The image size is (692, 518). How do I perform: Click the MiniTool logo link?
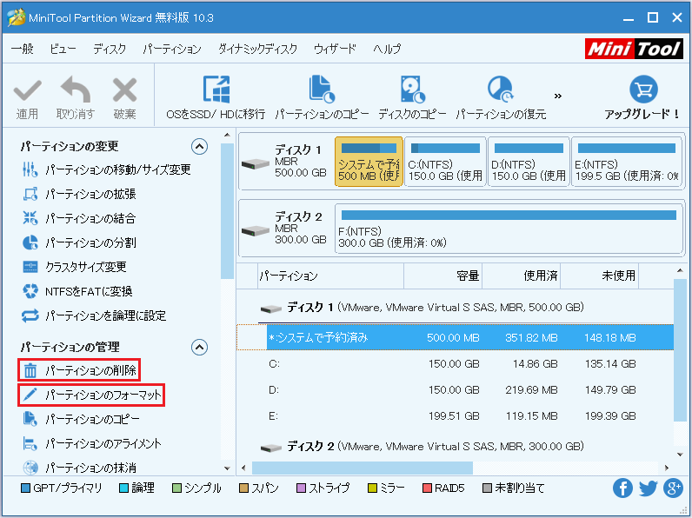[x=634, y=49]
